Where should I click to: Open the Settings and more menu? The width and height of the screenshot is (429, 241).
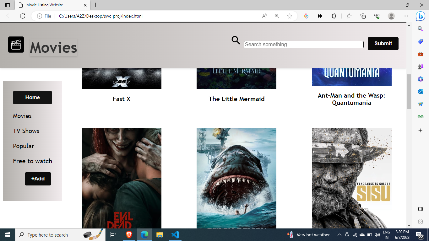pyautogui.click(x=406, y=16)
